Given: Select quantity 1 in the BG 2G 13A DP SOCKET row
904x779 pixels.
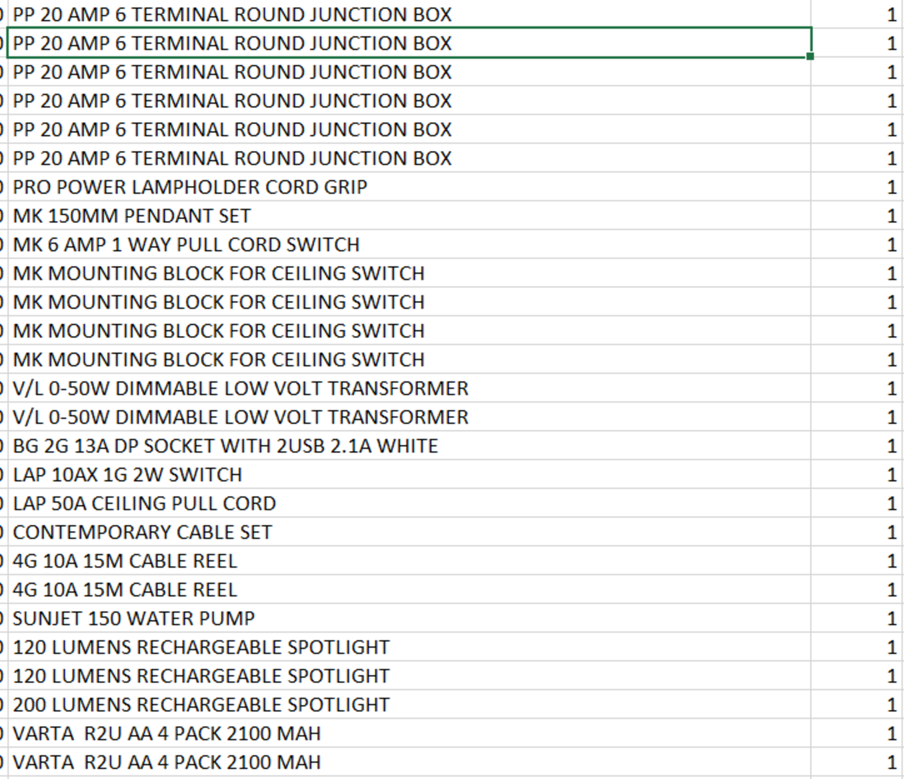Looking at the screenshot, I should tap(856, 446).
